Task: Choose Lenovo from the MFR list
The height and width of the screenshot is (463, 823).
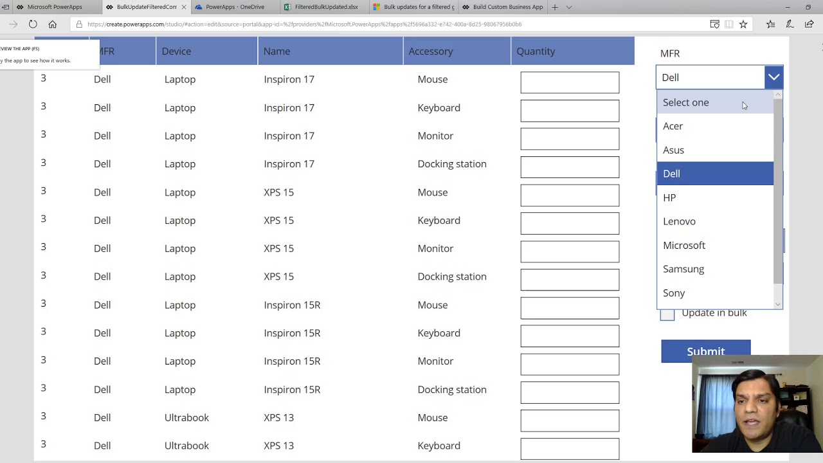Action: (715, 221)
